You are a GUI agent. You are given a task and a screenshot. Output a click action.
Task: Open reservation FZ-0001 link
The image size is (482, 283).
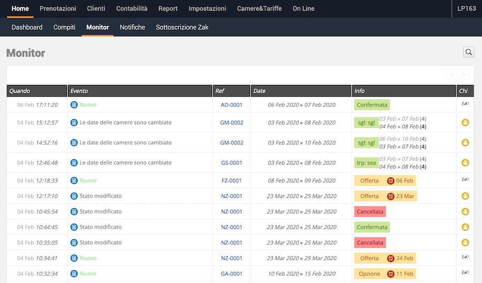tap(231, 180)
